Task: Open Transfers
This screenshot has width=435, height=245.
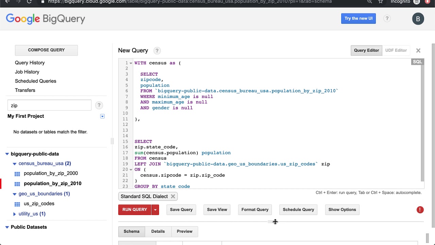Action: (x=25, y=90)
